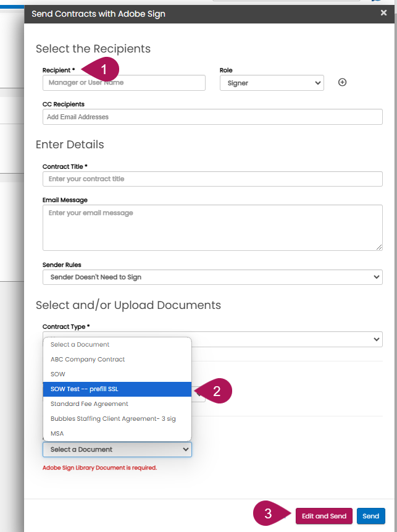The width and height of the screenshot is (397, 532).
Task: Open the Role dropdown set to Signer
Action: (272, 83)
